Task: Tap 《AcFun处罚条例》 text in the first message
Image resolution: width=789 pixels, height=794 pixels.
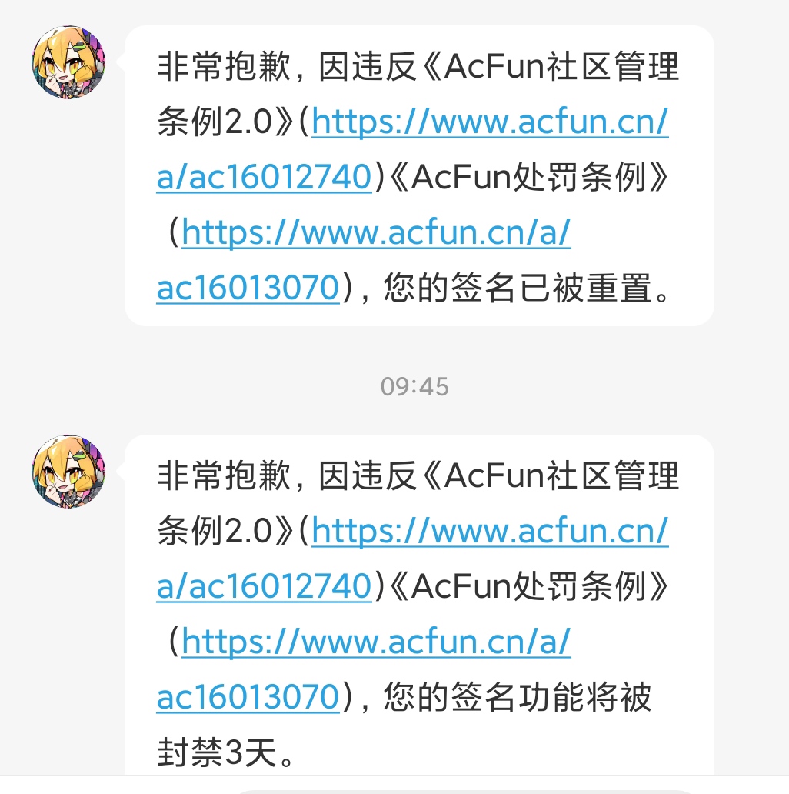Action: tap(529, 177)
